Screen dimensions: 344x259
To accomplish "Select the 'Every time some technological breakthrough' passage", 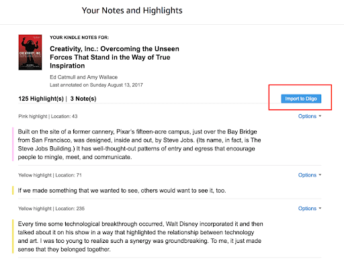I will [x=140, y=237].
